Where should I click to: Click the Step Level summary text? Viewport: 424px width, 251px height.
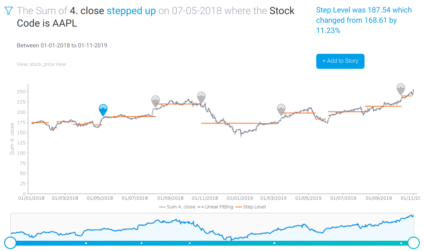point(364,20)
